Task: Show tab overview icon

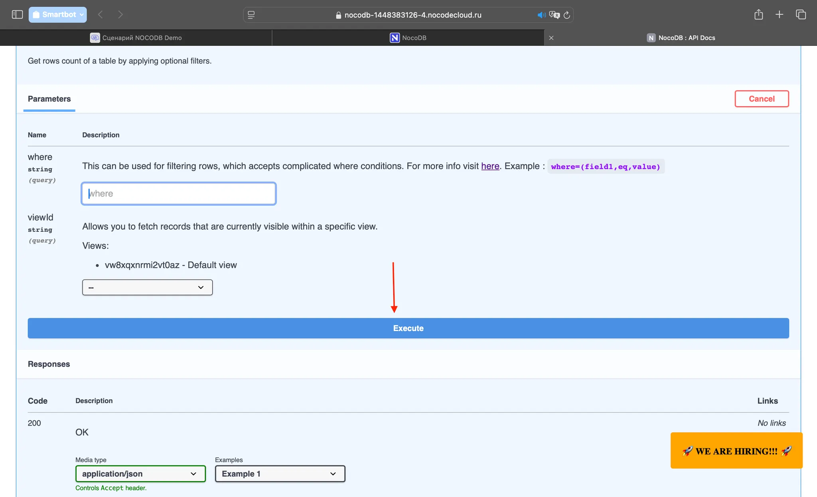Action: coord(801,15)
